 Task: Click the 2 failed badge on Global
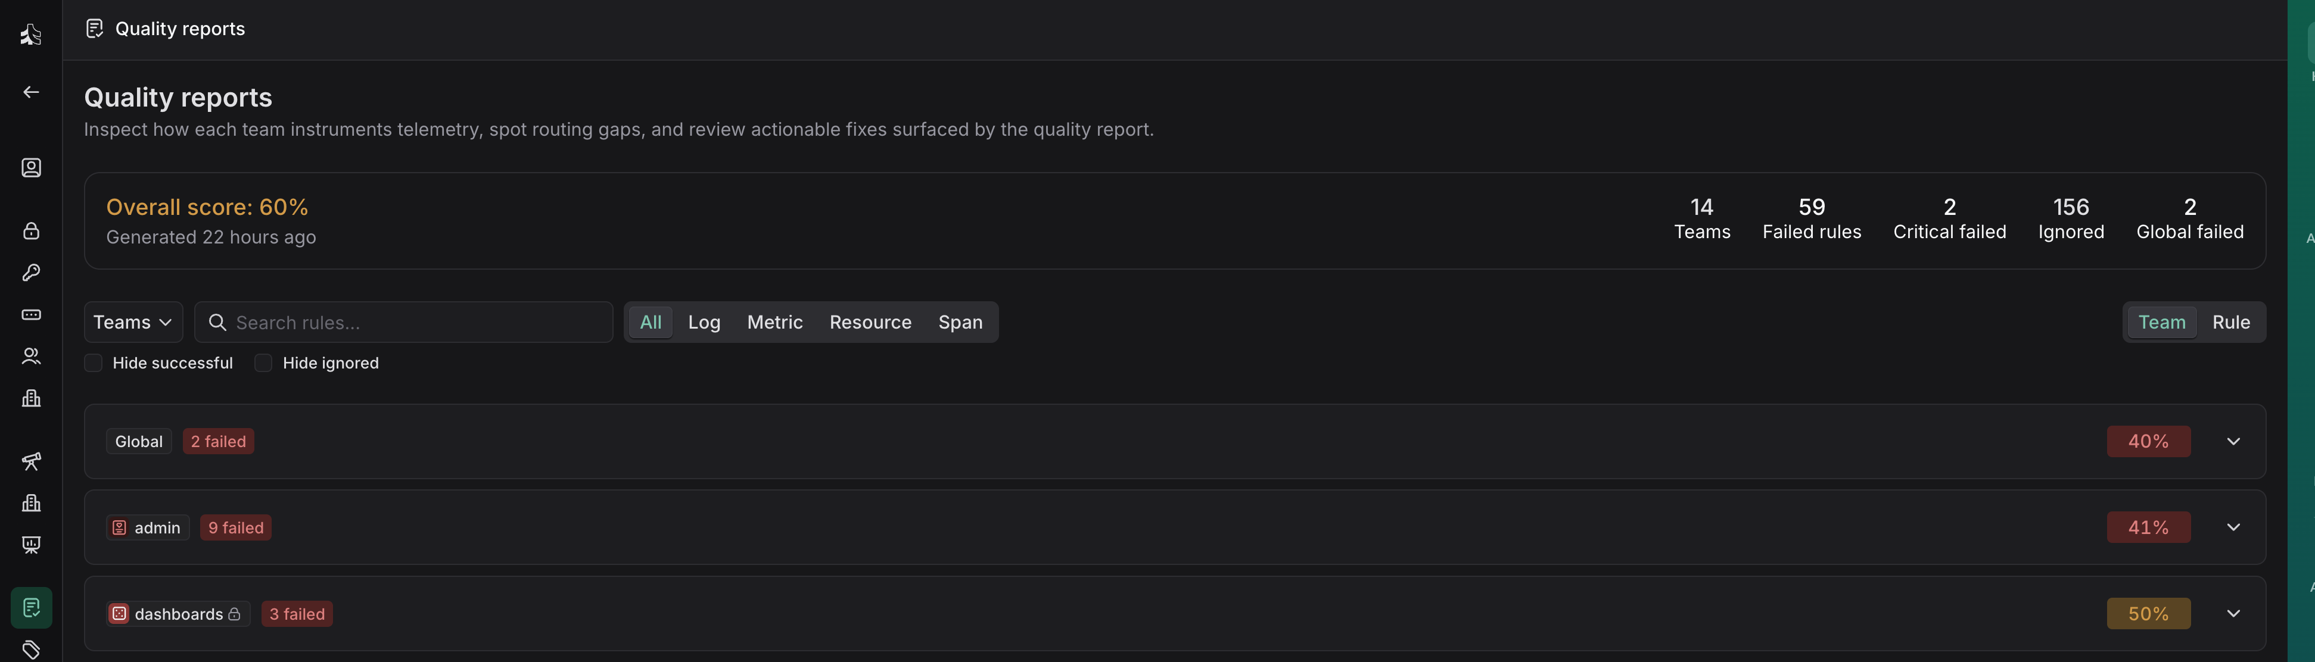tap(219, 442)
